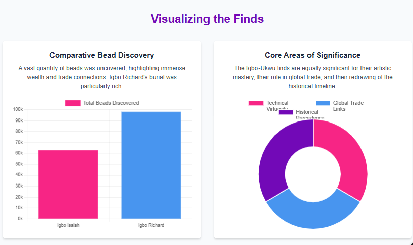The width and height of the screenshot is (413, 245).
Task: Click the Comparative Bead Discovery card title
Action: coord(102,55)
